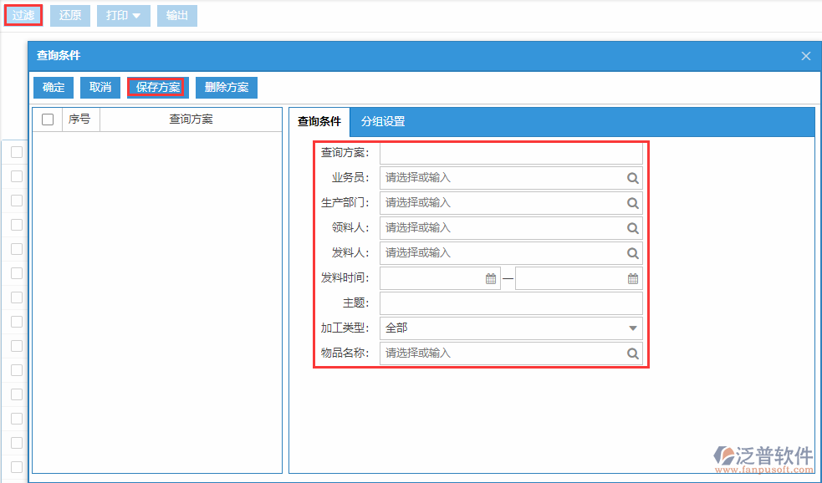Viewport: 822px width, 483px height.
Task: Click the search icon in 发料人 field
Action: coord(633,253)
